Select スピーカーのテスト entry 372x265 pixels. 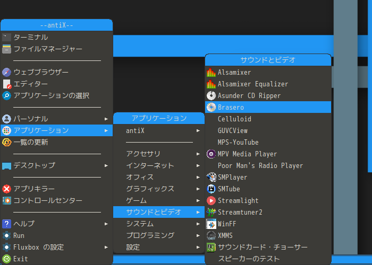pyautogui.click(x=268, y=259)
